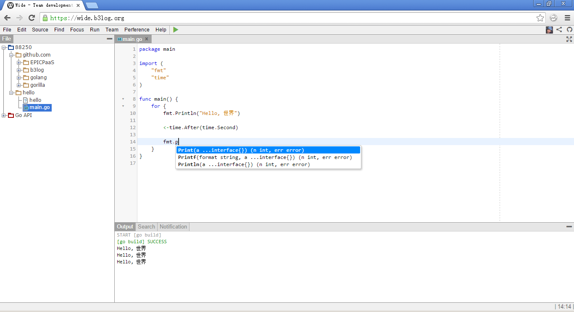Screen dimensions: 574x312
Task: Bookmark page with star icon
Action: (x=540, y=18)
